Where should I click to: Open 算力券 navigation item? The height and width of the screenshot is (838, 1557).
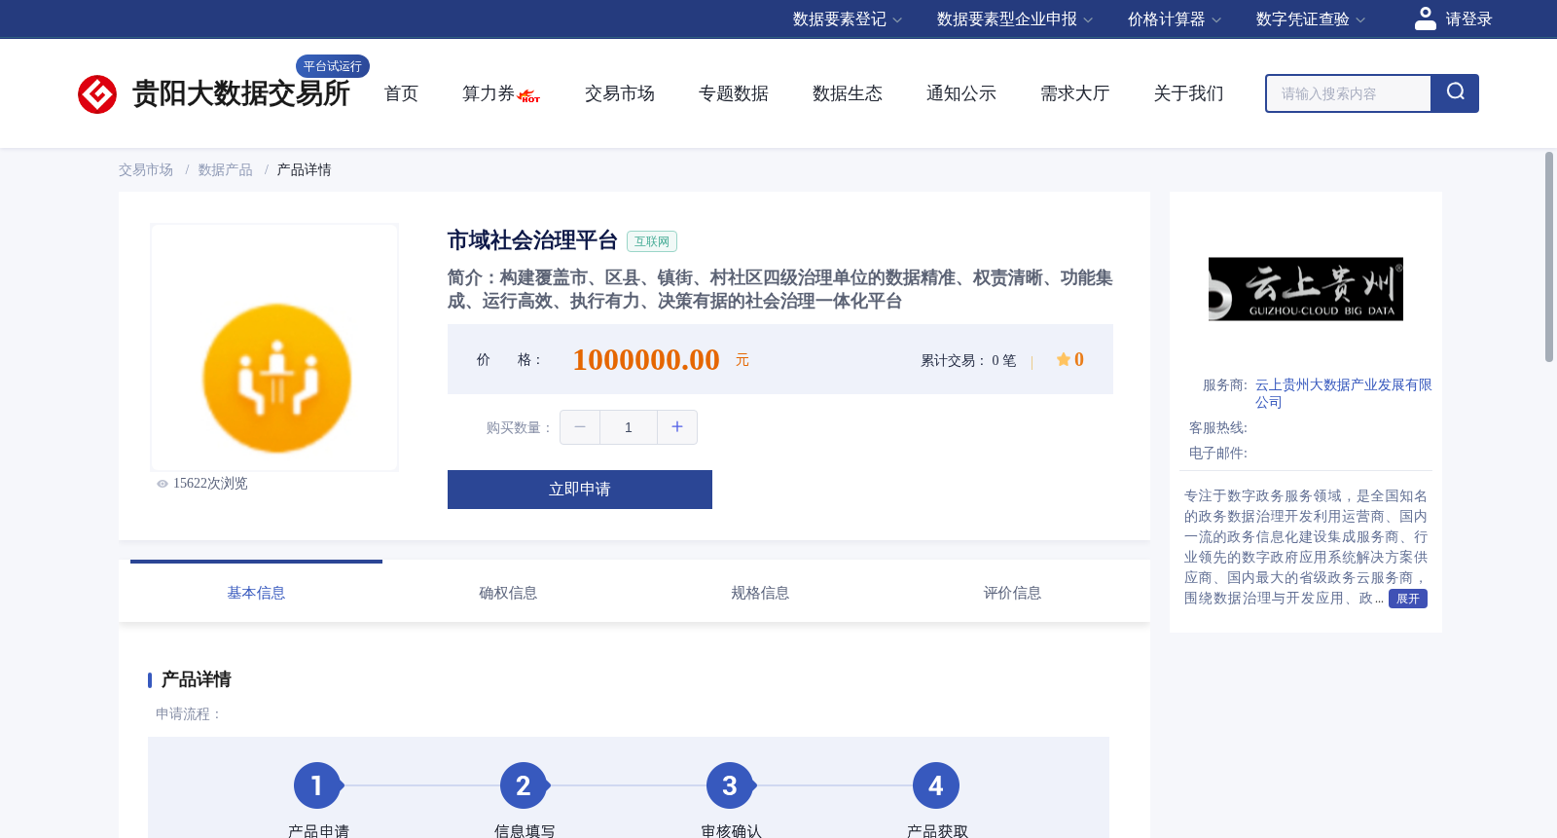click(489, 93)
